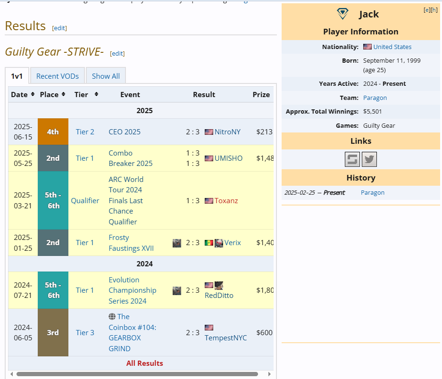Image resolution: width=442 pixels, height=379 pixels.
Task: Click the date 2025-06-15
Action: 23,132
